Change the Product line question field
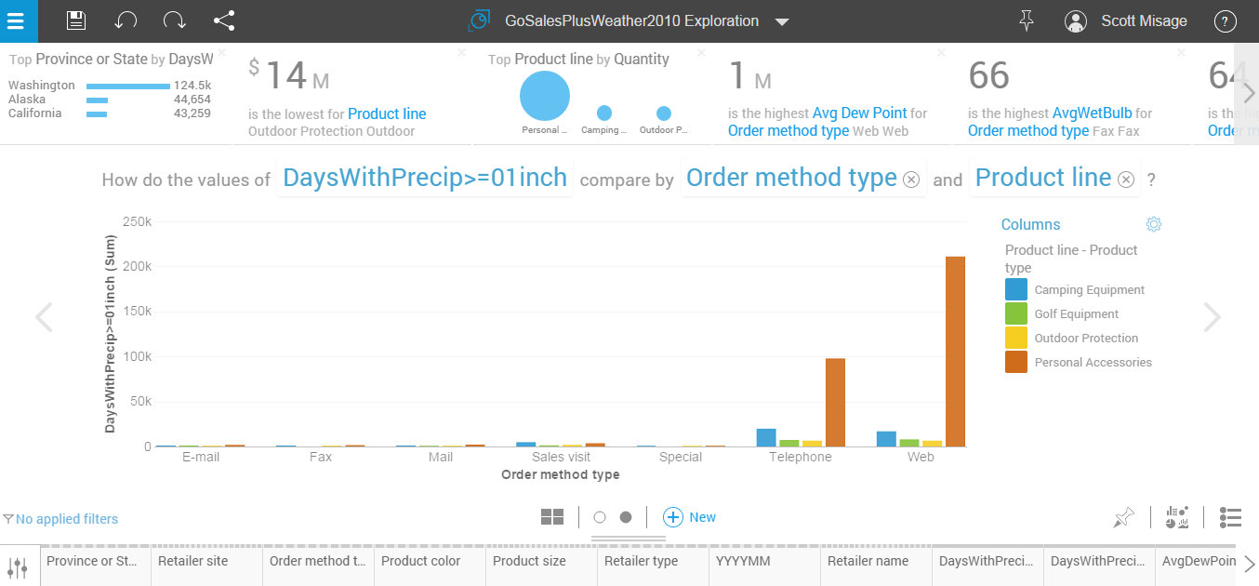The image size is (1259, 586). pyautogui.click(x=1043, y=178)
